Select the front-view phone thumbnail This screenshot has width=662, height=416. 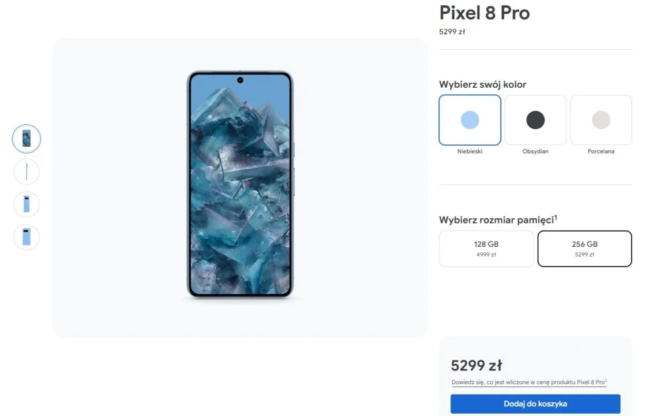[27, 139]
